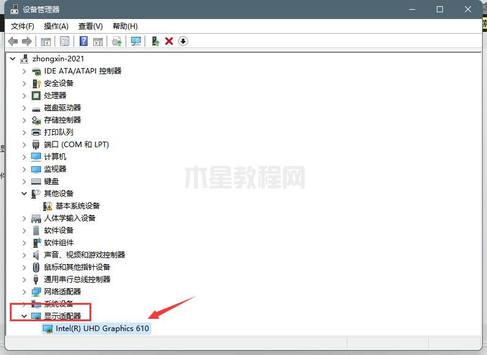Go forward using the toolbar forward arrow
Image resolution: width=487 pixels, height=355 pixels.
click(27, 41)
